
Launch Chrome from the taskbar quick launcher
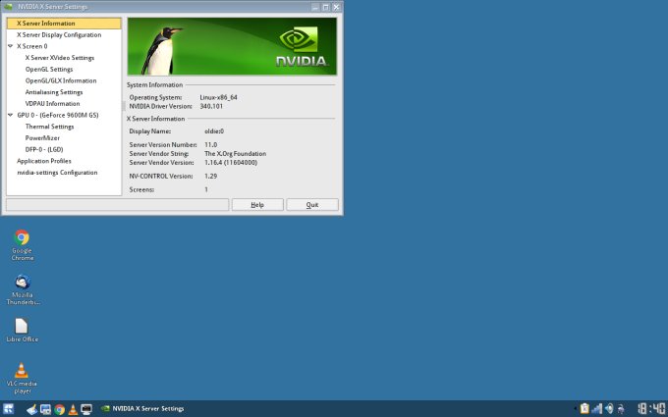[59, 409]
